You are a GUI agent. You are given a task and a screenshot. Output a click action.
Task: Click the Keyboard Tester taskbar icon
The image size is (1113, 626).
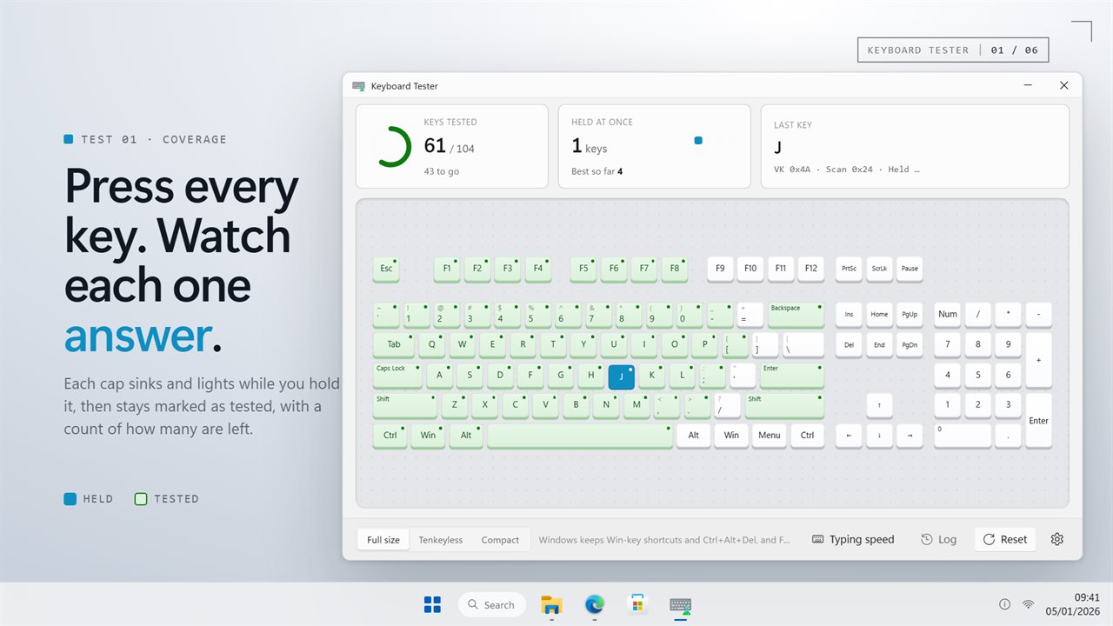tap(681, 605)
